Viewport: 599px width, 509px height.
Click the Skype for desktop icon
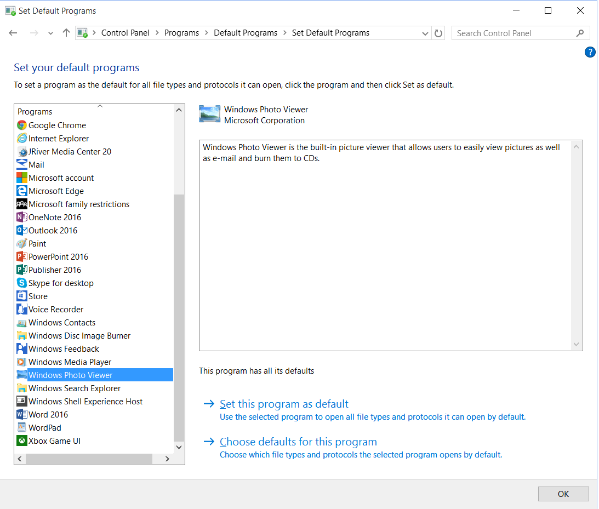pyautogui.click(x=22, y=283)
